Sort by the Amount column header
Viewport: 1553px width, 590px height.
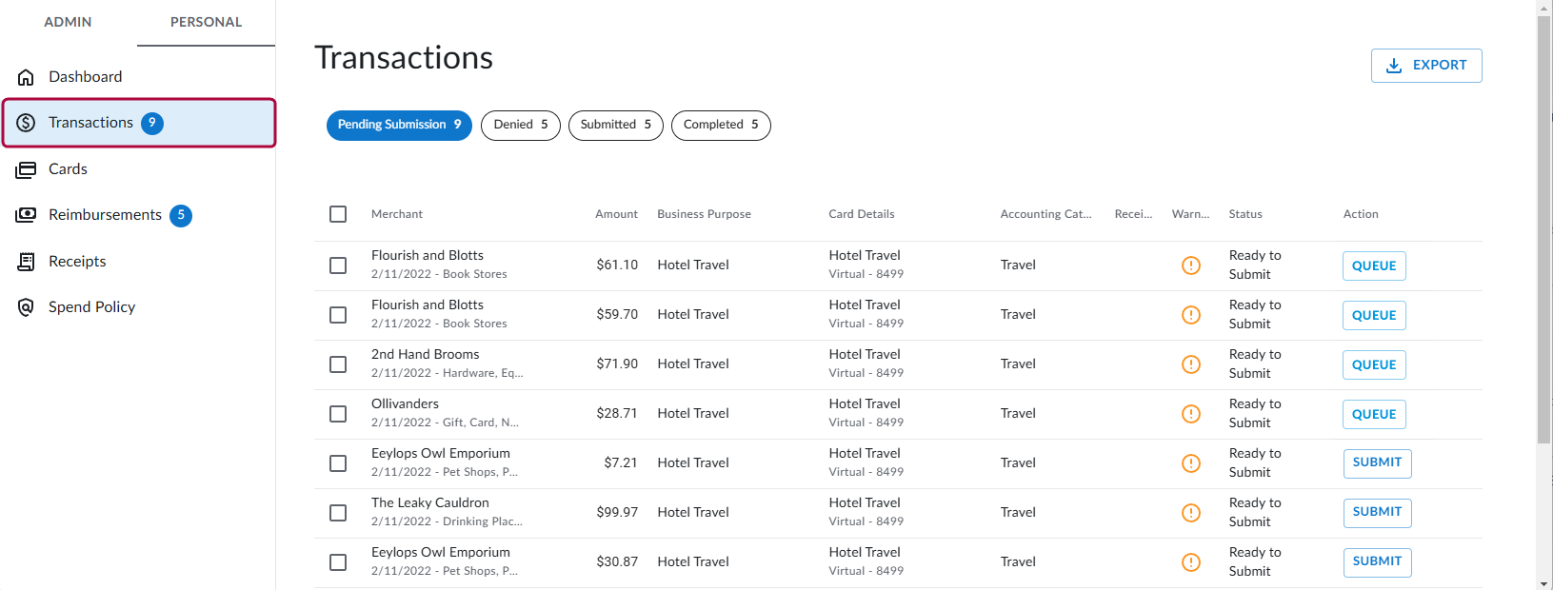[616, 214]
